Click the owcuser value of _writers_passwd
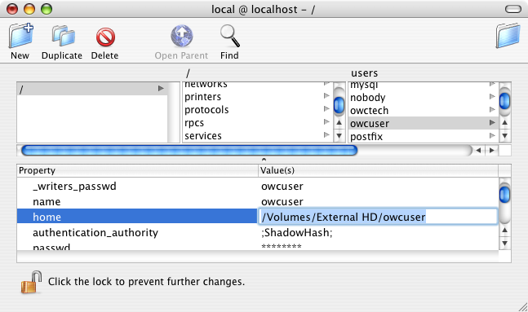 pos(282,187)
